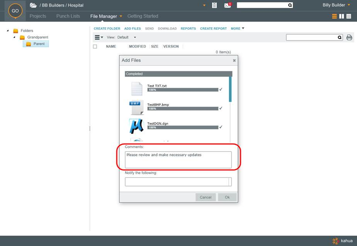
Task: Expand the MORE actions dropdown
Action: point(237,29)
